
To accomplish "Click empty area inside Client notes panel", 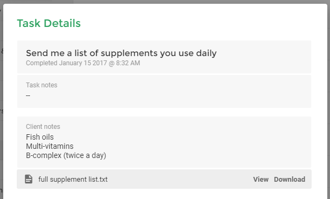I will [x=200, y=142].
